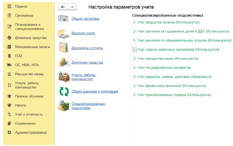Click the text Учет государственных контрактов
Viewport: 233px width, 146px height.
[164, 68]
